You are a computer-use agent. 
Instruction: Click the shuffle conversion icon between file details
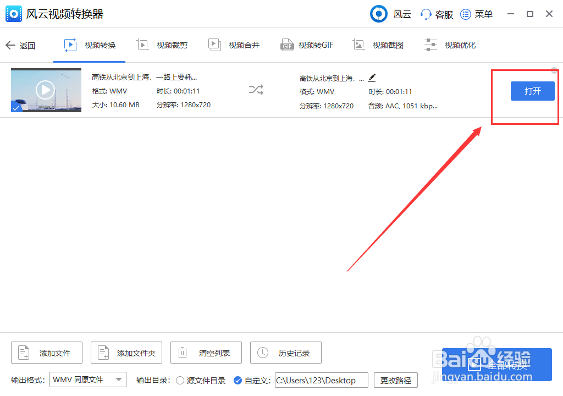[x=256, y=90]
